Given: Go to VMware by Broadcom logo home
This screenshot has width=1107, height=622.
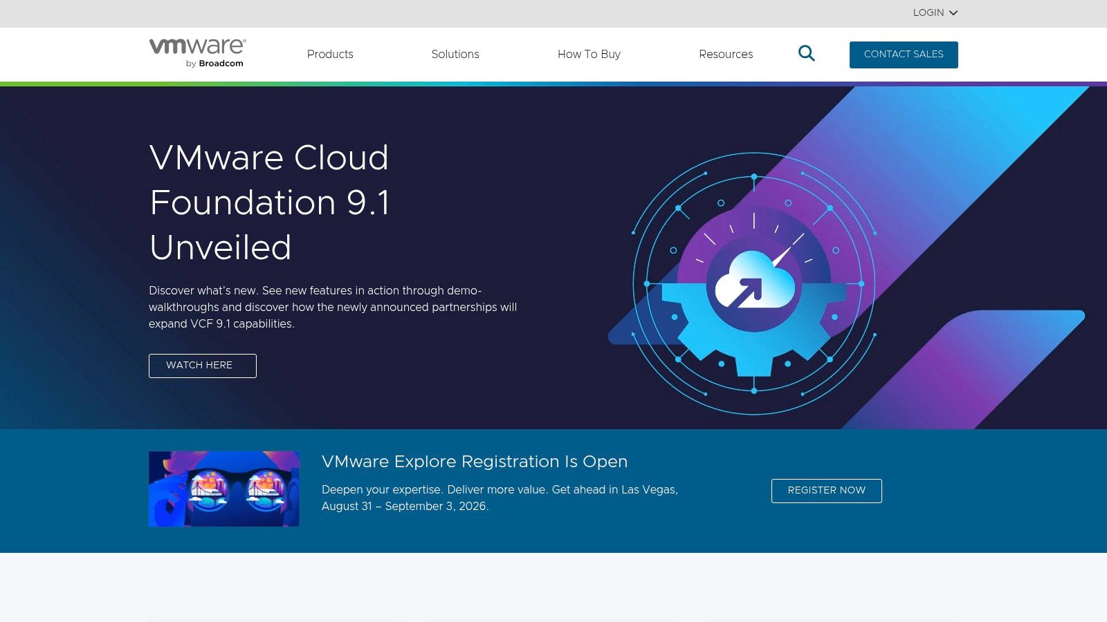Looking at the screenshot, I should pyautogui.click(x=198, y=53).
